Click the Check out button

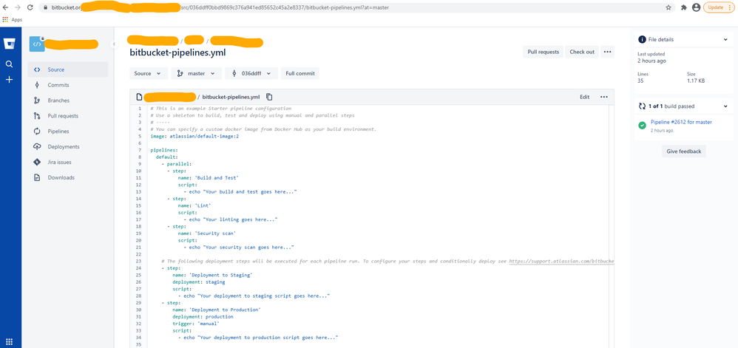point(582,52)
